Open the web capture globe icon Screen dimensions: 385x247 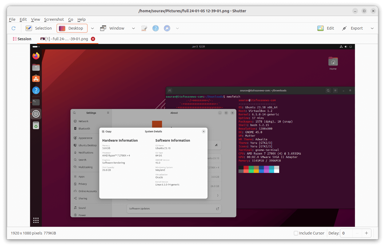point(167,28)
